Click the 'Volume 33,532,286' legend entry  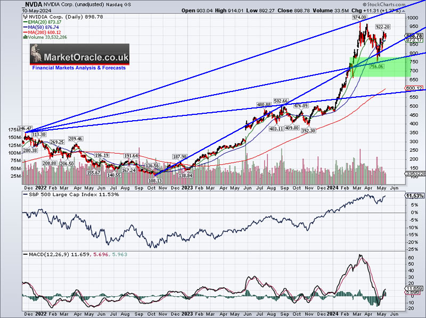pyautogui.click(x=46, y=37)
